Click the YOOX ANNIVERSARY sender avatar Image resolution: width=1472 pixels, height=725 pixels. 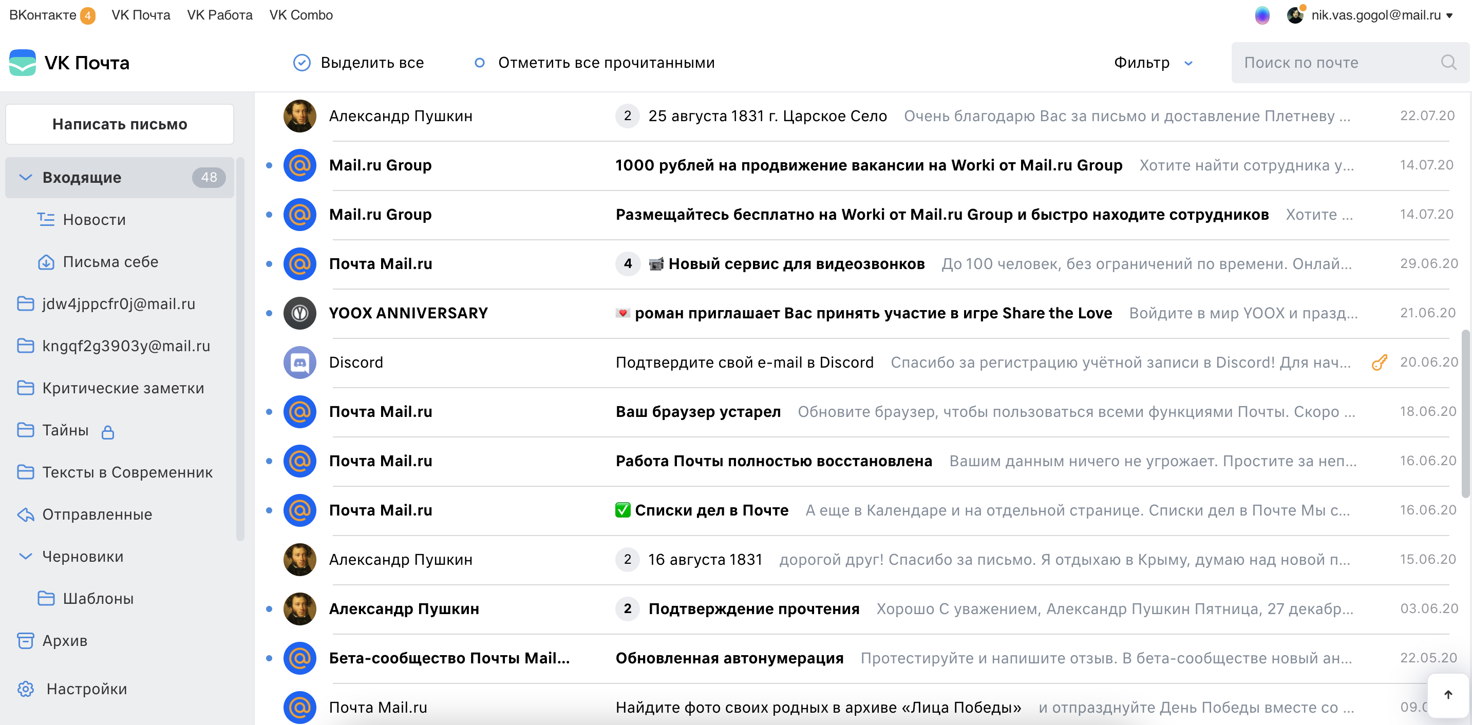point(299,313)
